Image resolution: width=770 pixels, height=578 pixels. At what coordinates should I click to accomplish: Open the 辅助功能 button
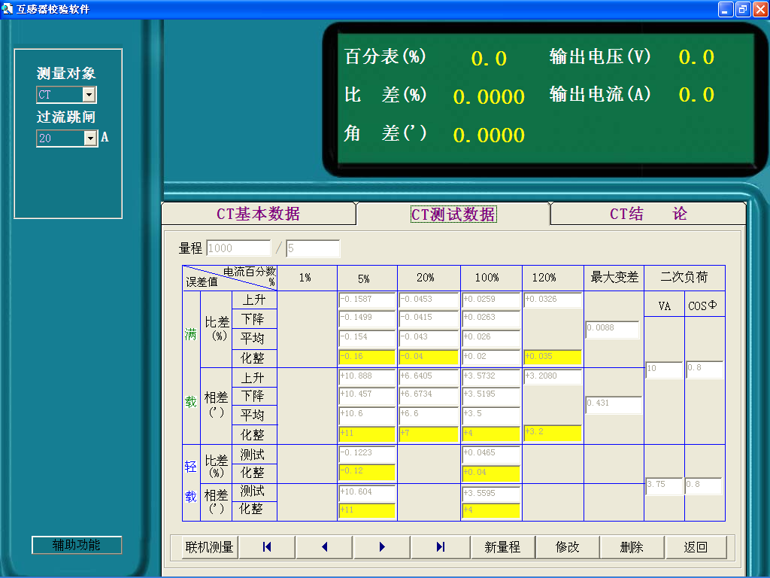point(76,545)
